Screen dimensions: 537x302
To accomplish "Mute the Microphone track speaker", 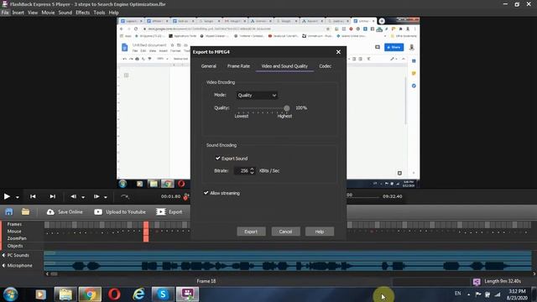I will [3, 265].
